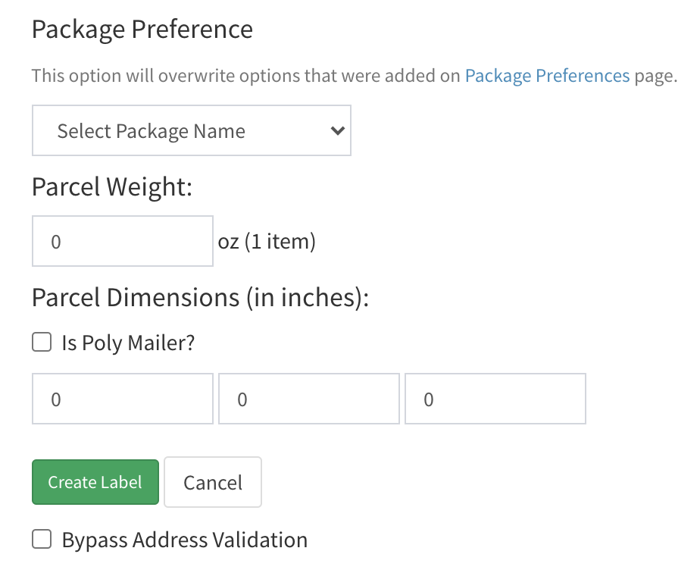Click the 'oz (1 item)' unit text
This screenshot has height=573, width=700.
[x=267, y=242]
